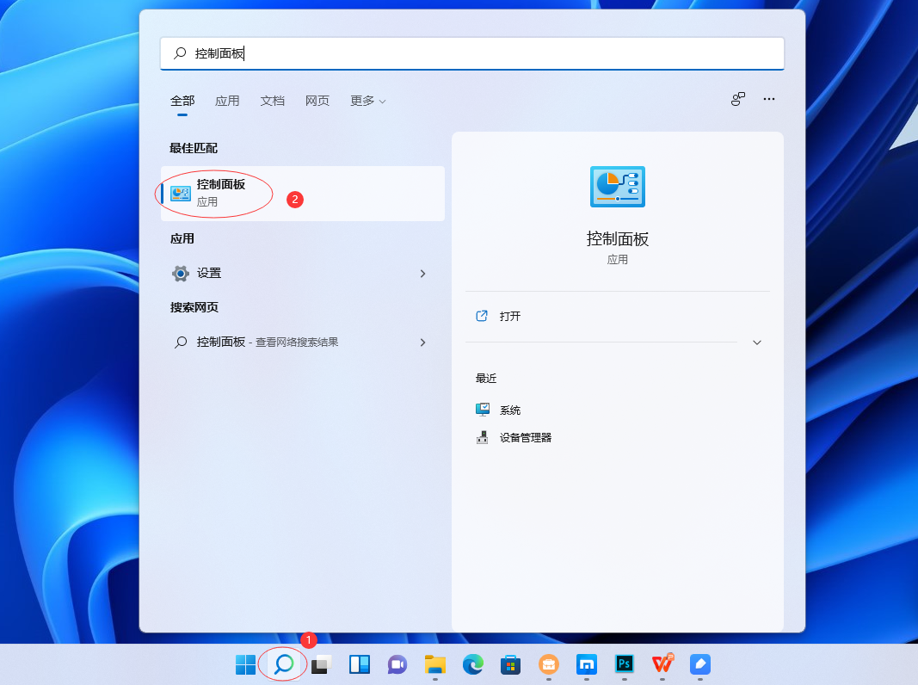Open Microsoft Edge from the taskbar
918x685 pixels.
coord(472,664)
